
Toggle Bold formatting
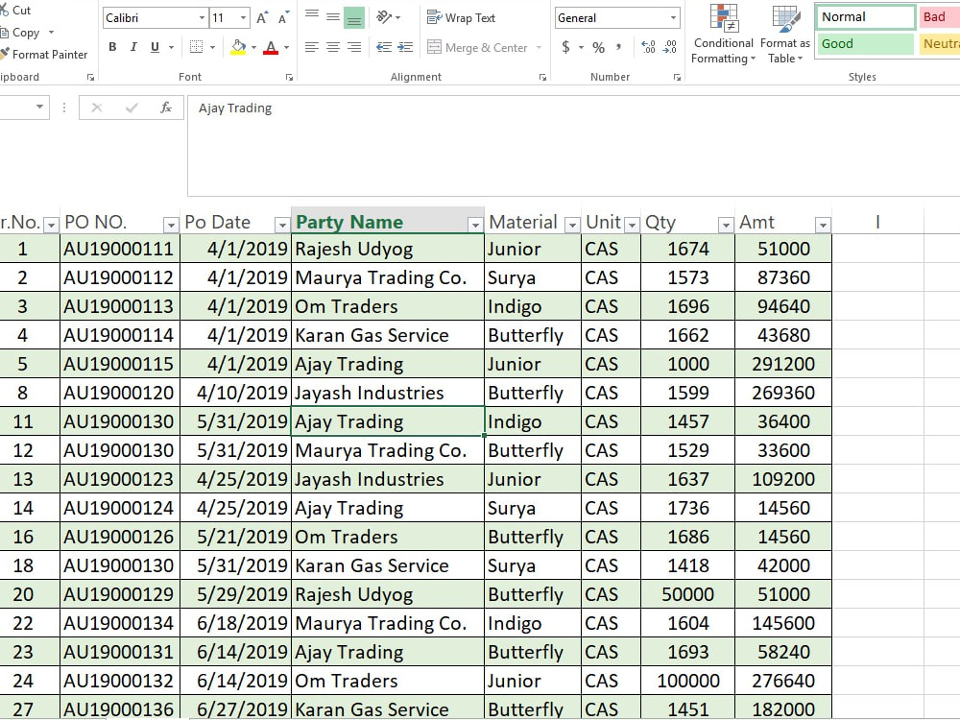click(x=112, y=47)
